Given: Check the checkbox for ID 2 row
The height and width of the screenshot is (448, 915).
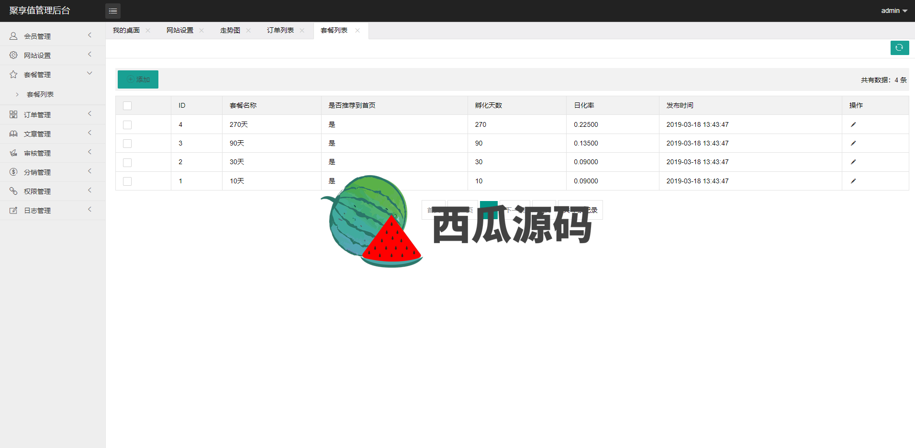Looking at the screenshot, I should (x=127, y=163).
